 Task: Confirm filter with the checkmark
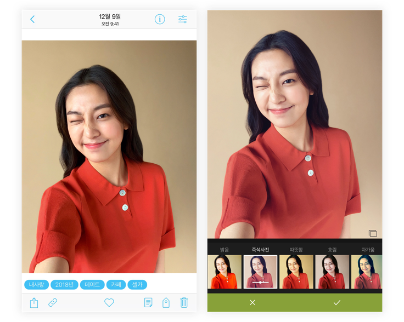[x=337, y=303]
